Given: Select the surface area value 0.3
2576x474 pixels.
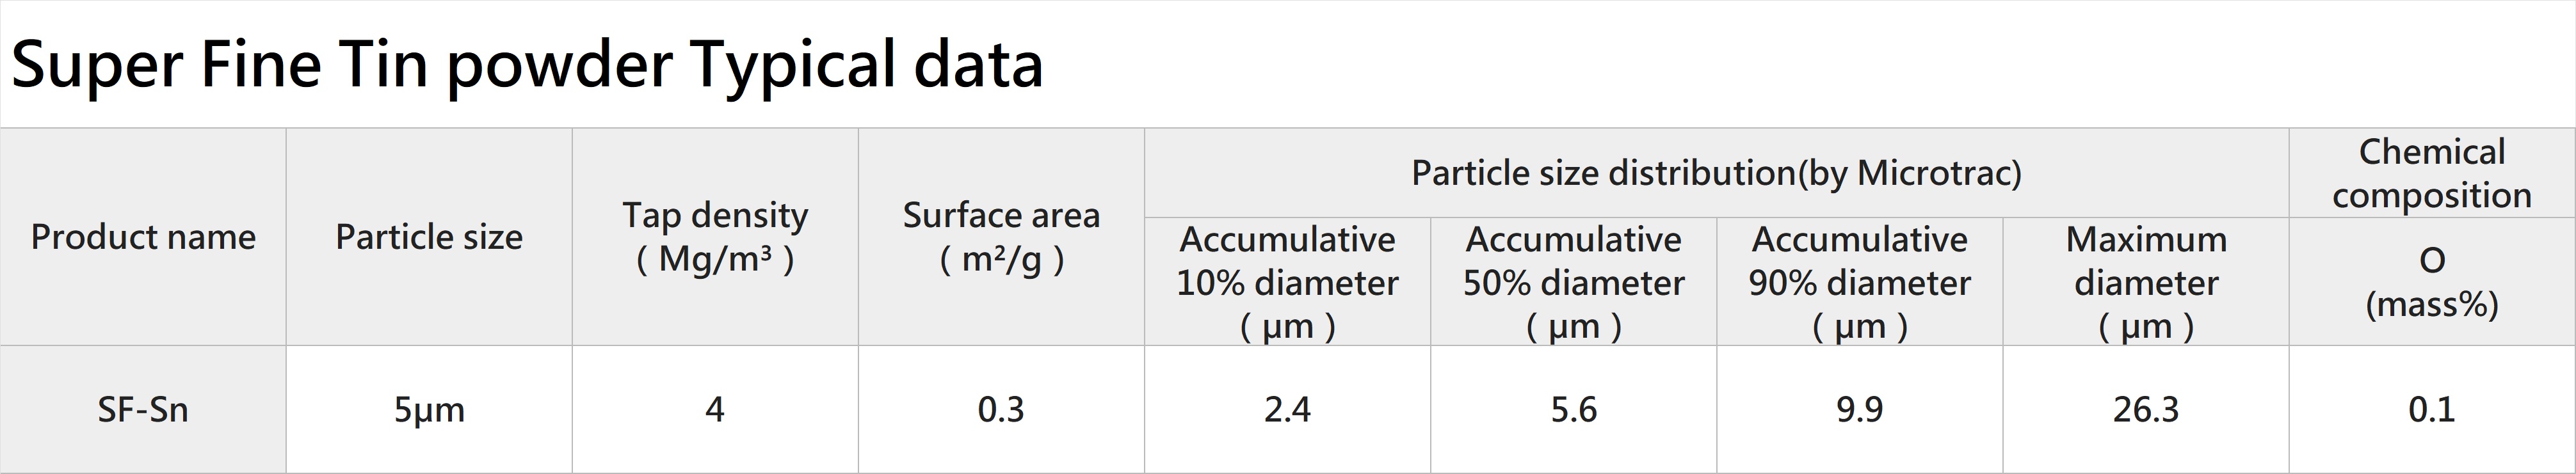Looking at the screenshot, I should (x=1001, y=410).
